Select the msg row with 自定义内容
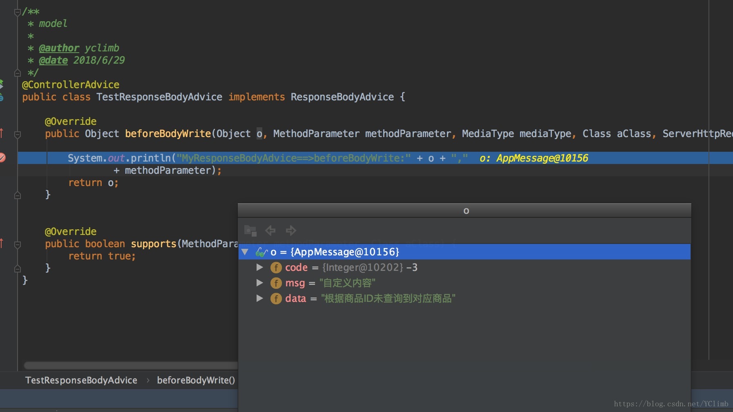This screenshot has height=412, width=733. (x=465, y=283)
